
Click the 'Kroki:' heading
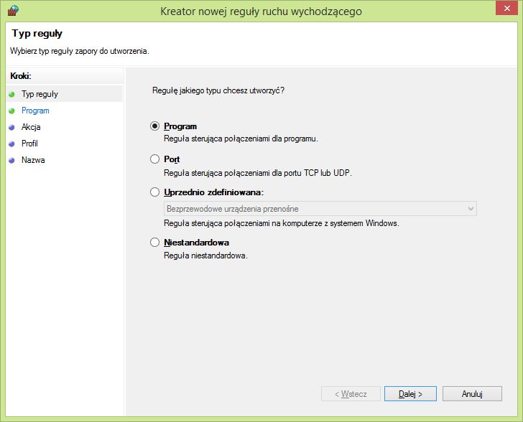(x=21, y=75)
